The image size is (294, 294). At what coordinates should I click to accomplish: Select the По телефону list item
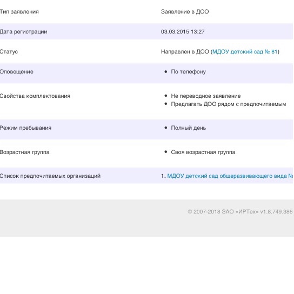[x=188, y=72]
